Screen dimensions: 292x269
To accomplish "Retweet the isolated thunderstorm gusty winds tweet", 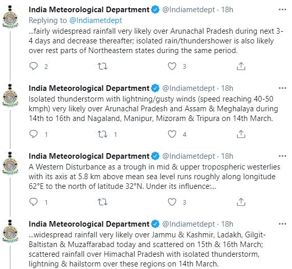I will pos(103,134).
